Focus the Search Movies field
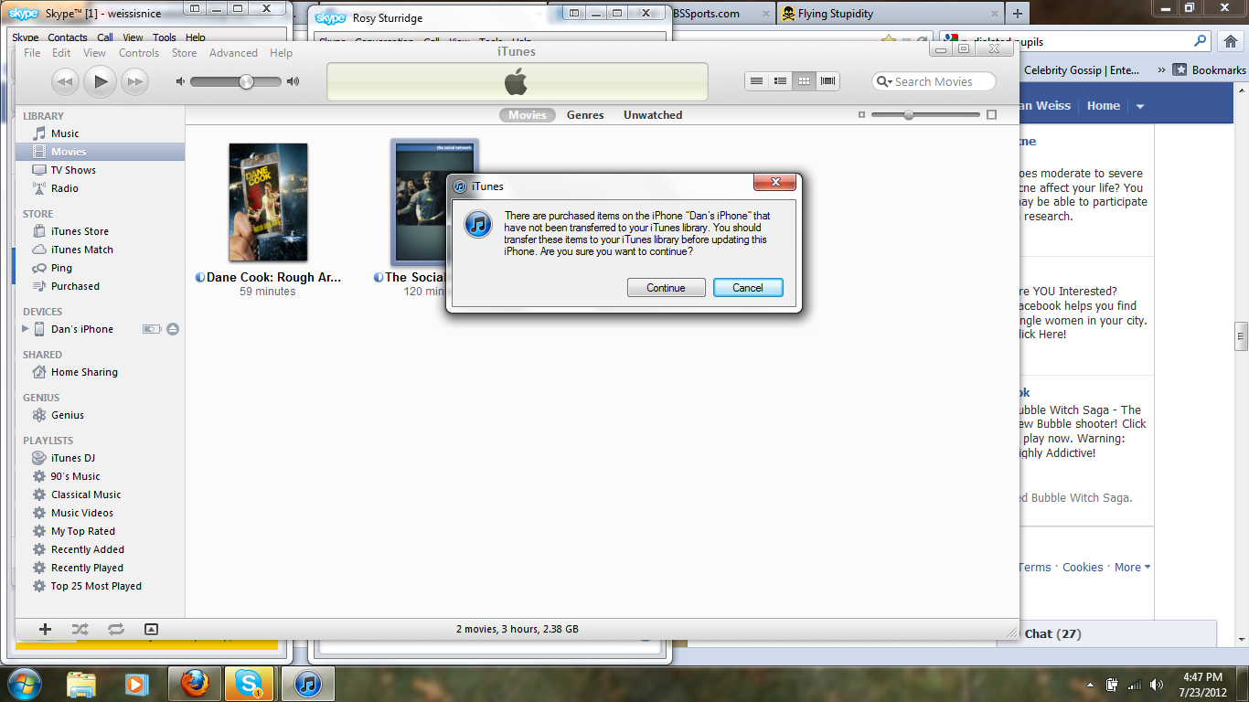The width and height of the screenshot is (1249, 702). (x=934, y=81)
